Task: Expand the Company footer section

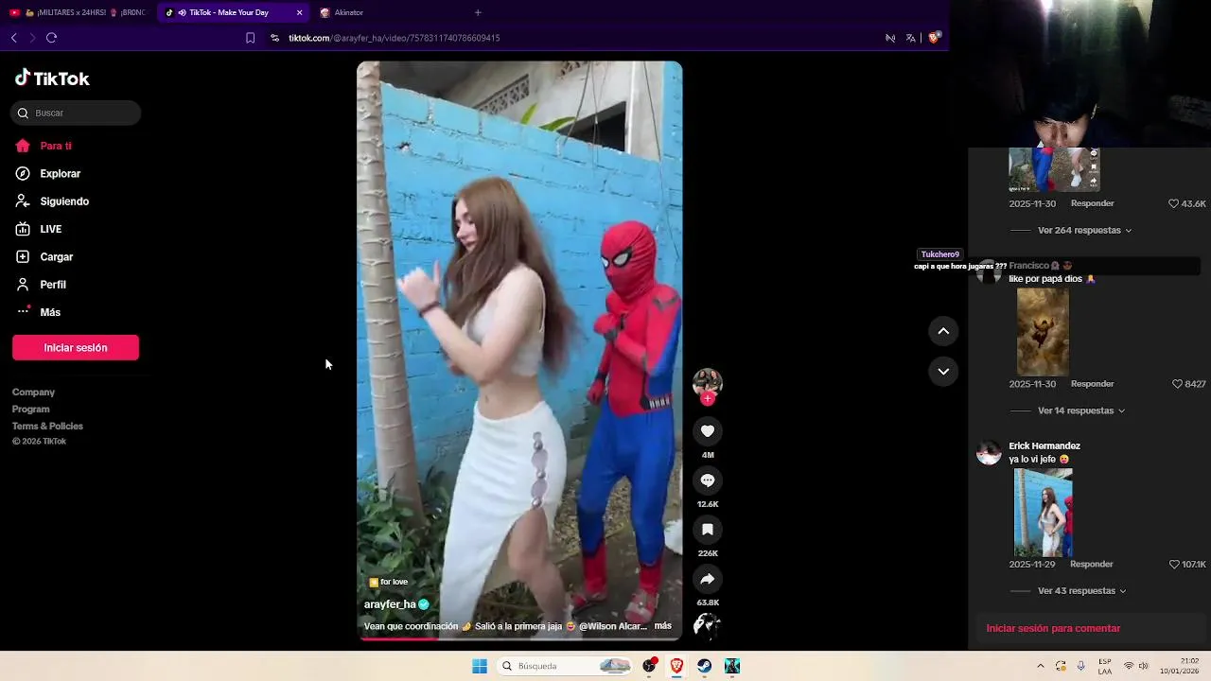Action: (33, 392)
